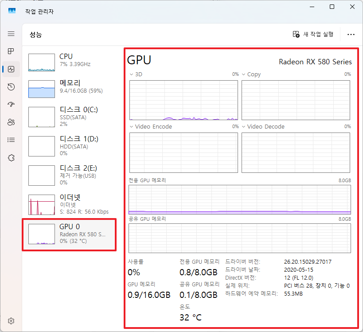363x332 pixels.
Task: Click the 공유 GPU 메모리 graph
Action: [x=240, y=238]
